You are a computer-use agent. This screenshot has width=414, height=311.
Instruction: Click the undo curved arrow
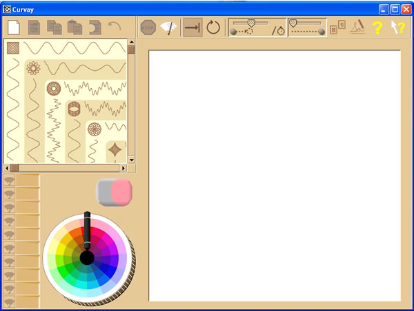tap(115, 27)
